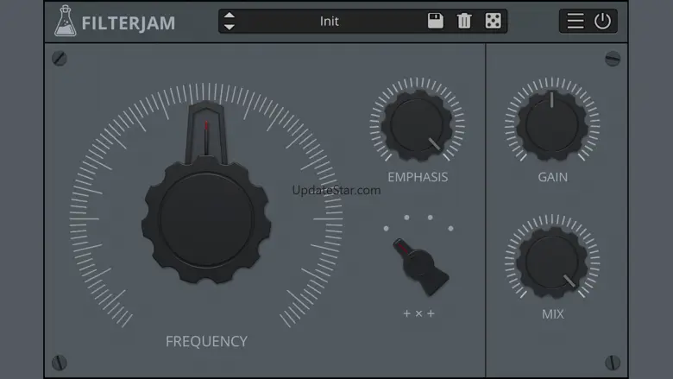The width and height of the screenshot is (673, 379).
Task: Click the FilterJam flask logo
Action: pos(66,21)
